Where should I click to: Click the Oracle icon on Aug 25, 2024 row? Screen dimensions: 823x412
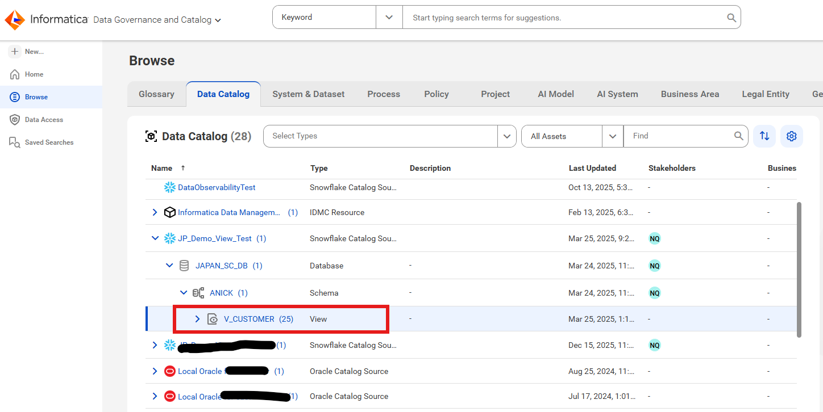pos(169,371)
